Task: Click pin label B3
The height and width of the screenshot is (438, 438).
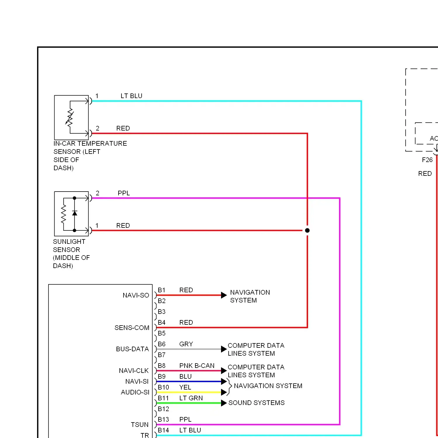Action: 161,312
